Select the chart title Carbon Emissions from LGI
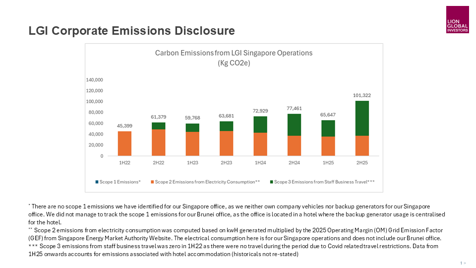 (x=234, y=53)
